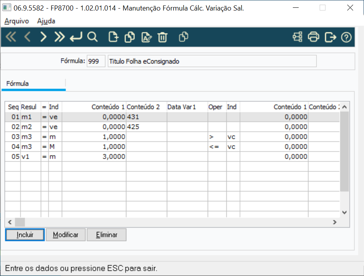This screenshot has height=276, width=364.
Task: Click the Oper column header
Action: (x=217, y=107)
